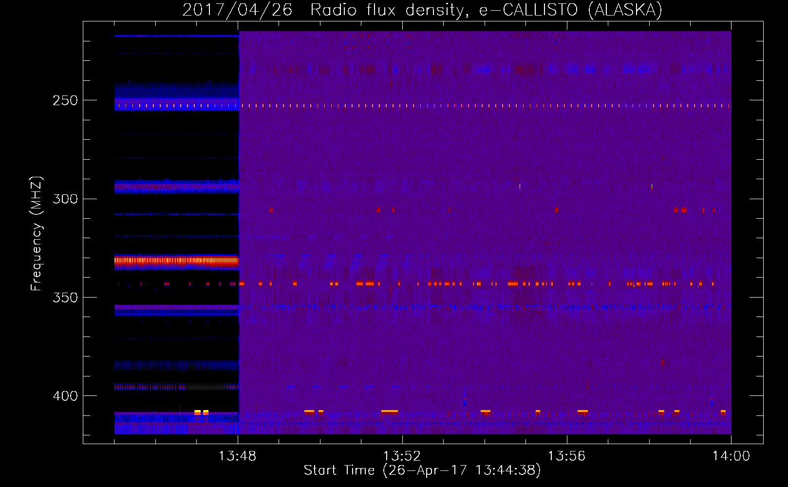Click the 13:48 time tick label
This screenshot has height=487, width=788.
click(238, 456)
